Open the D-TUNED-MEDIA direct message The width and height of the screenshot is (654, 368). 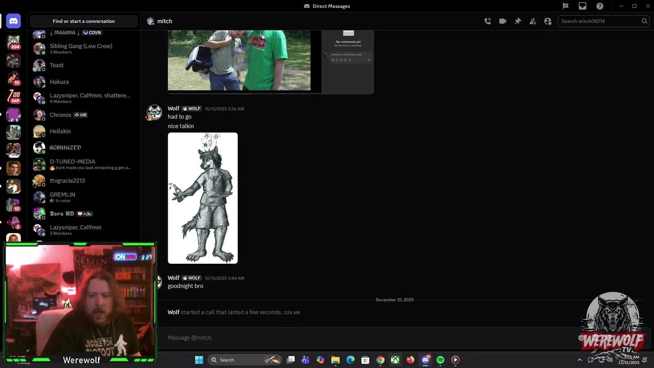click(84, 164)
